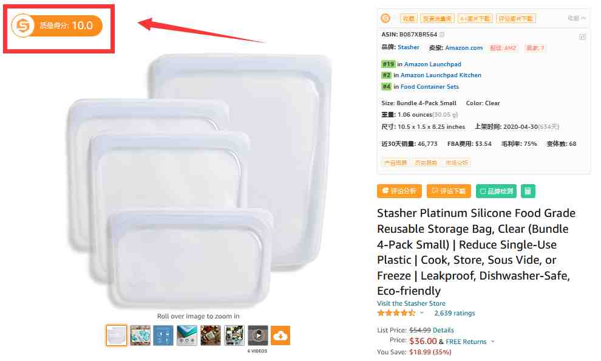Expand the star rating dropdown arrow
The height and width of the screenshot is (361, 601).
point(422,313)
